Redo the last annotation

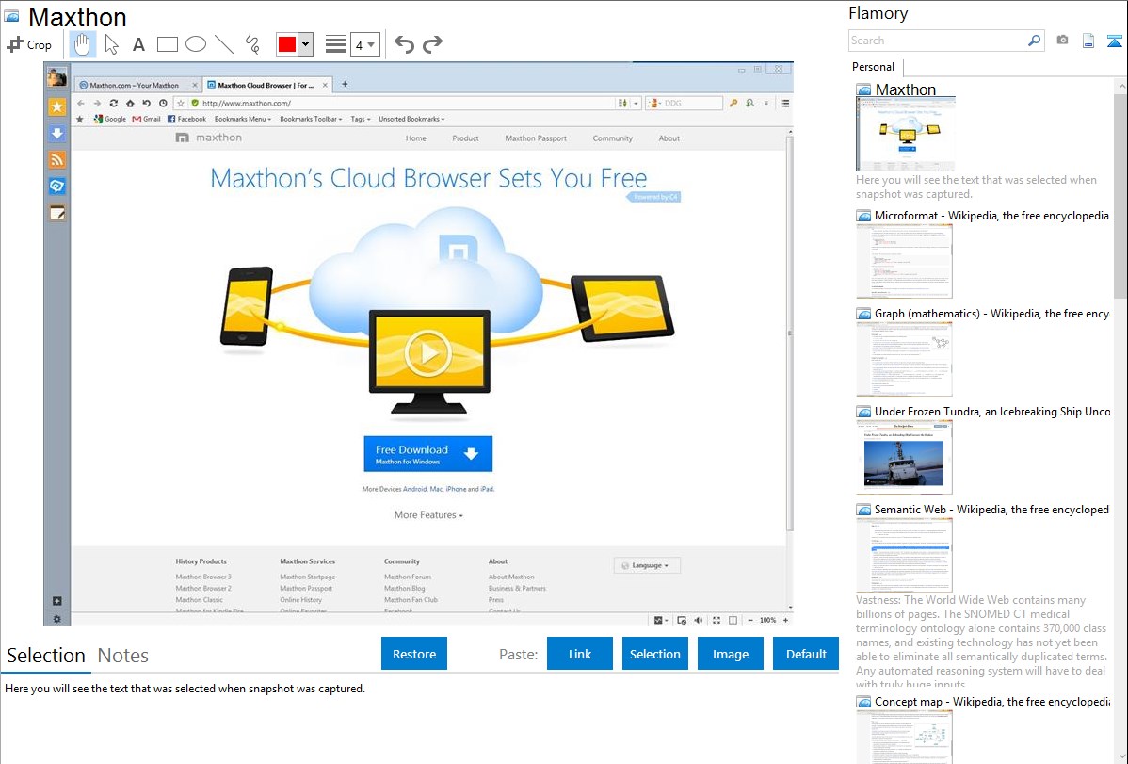432,44
